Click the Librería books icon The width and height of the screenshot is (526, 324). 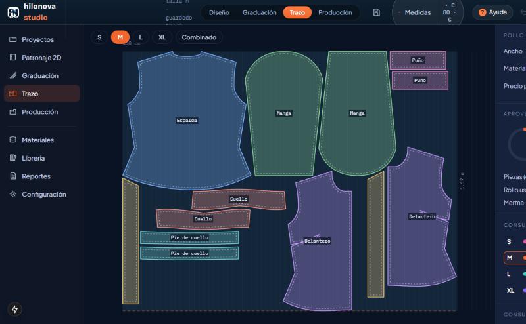12,158
